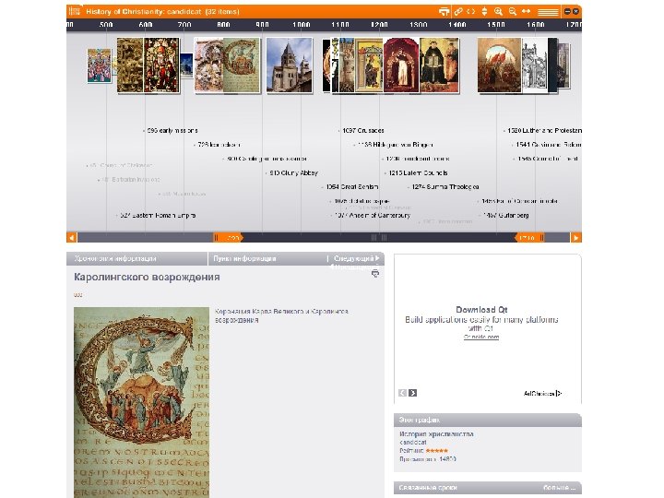Screen dimensions: 664x498
Task: Click the Каролингского возрождения heading
Action: (x=147, y=277)
